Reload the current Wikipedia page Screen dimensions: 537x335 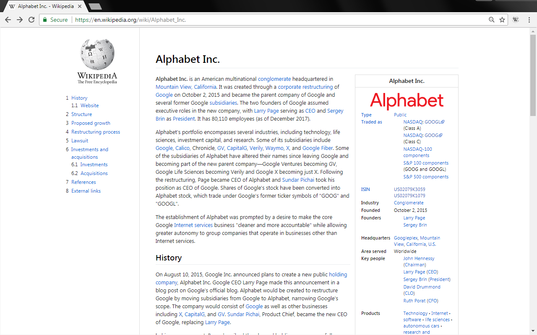(x=31, y=19)
